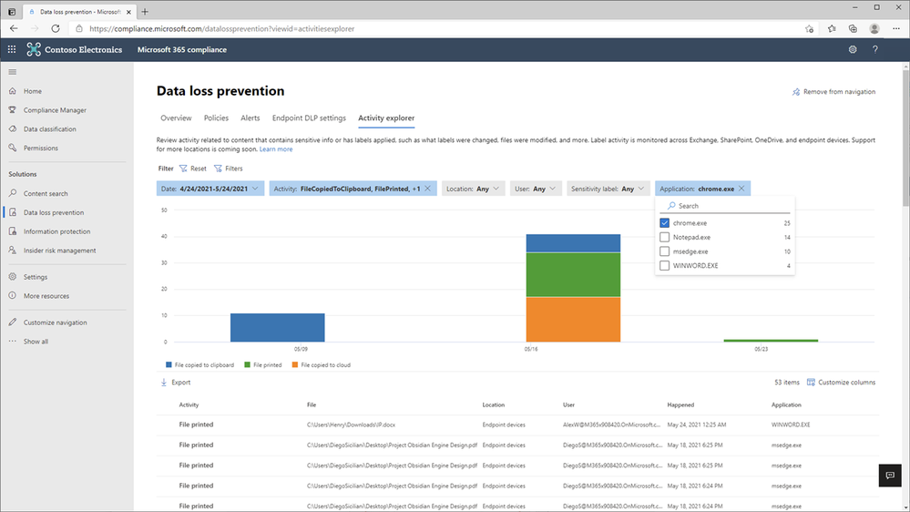Screen dimensions: 910x512
Task: Open browser profile avatar
Action: point(874,28)
